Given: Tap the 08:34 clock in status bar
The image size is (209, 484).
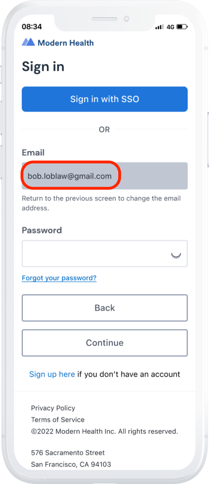Looking at the screenshot, I should pyautogui.click(x=32, y=27).
